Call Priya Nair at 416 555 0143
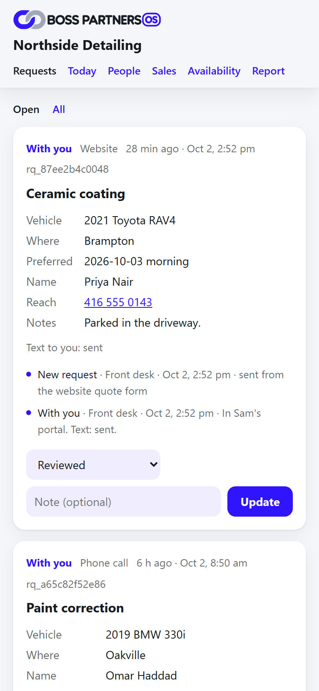This screenshot has width=319, height=691. (x=118, y=302)
